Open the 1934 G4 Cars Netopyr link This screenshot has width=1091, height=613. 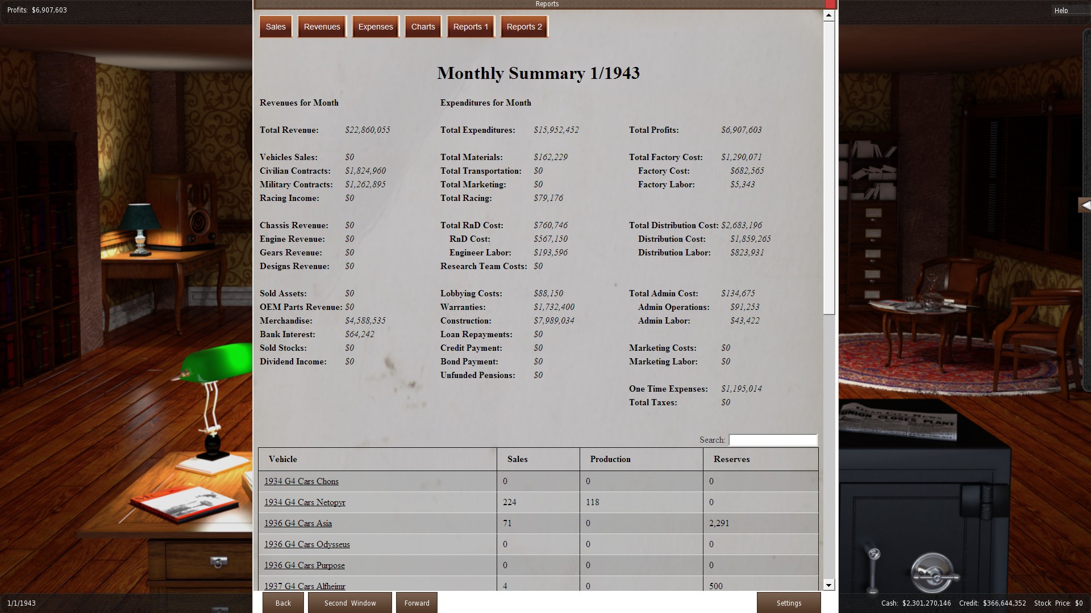tap(305, 502)
